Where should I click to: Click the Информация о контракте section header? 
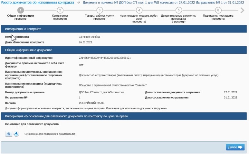pyautogui.click(x=124, y=29)
